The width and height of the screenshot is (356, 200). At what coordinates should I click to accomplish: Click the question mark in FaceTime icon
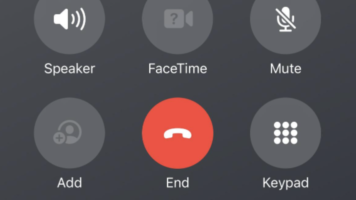point(174,19)
